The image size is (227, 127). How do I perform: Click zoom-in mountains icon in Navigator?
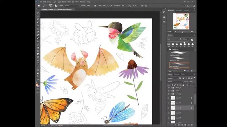192,32
